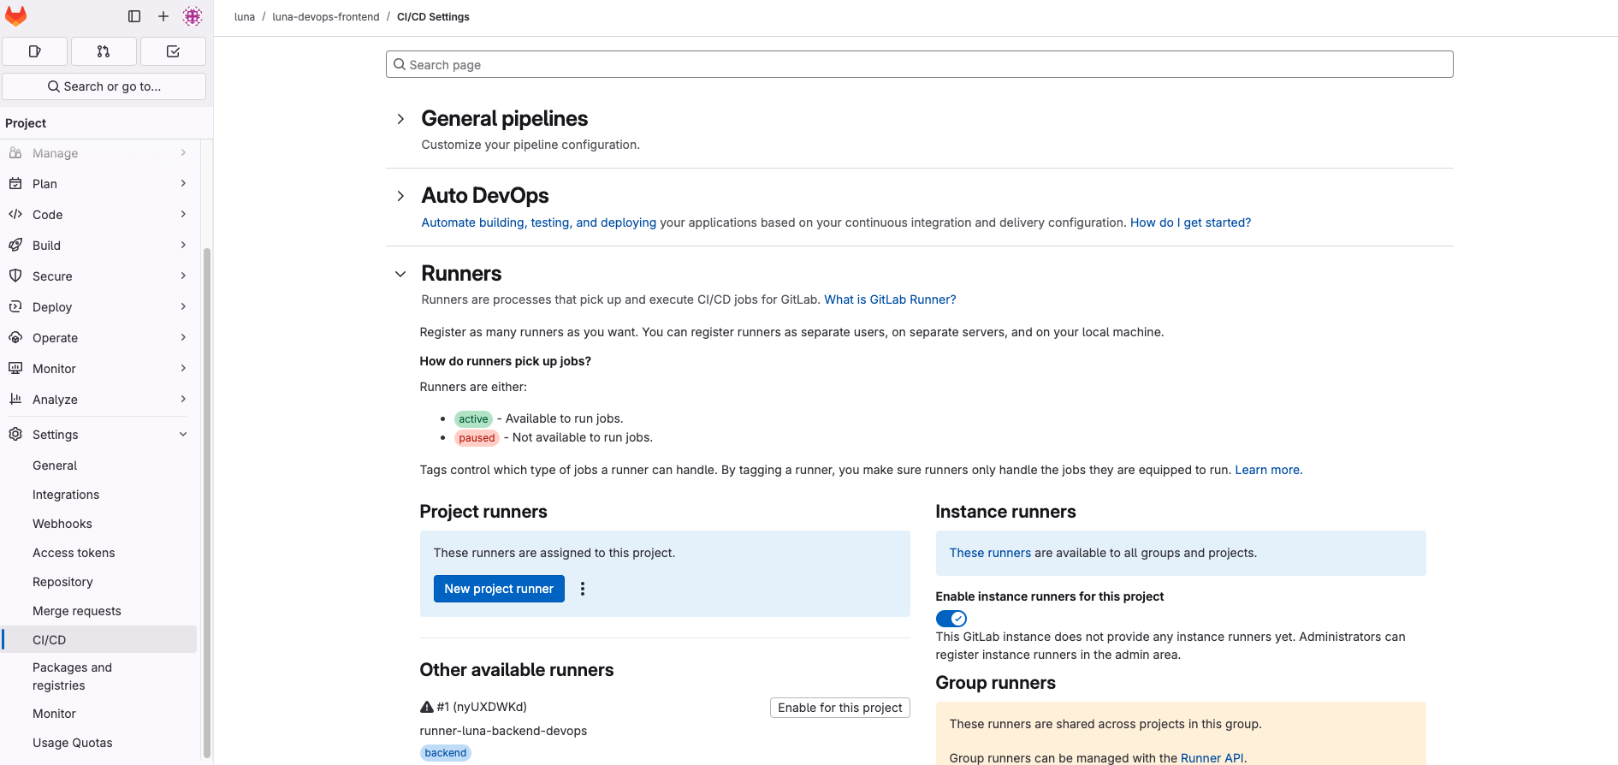
Task: Open the Repository settings item
Action: coord(62,582)
